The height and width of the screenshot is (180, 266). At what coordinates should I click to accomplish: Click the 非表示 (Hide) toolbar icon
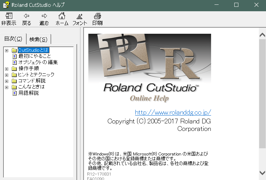click(x=9, y=16)
